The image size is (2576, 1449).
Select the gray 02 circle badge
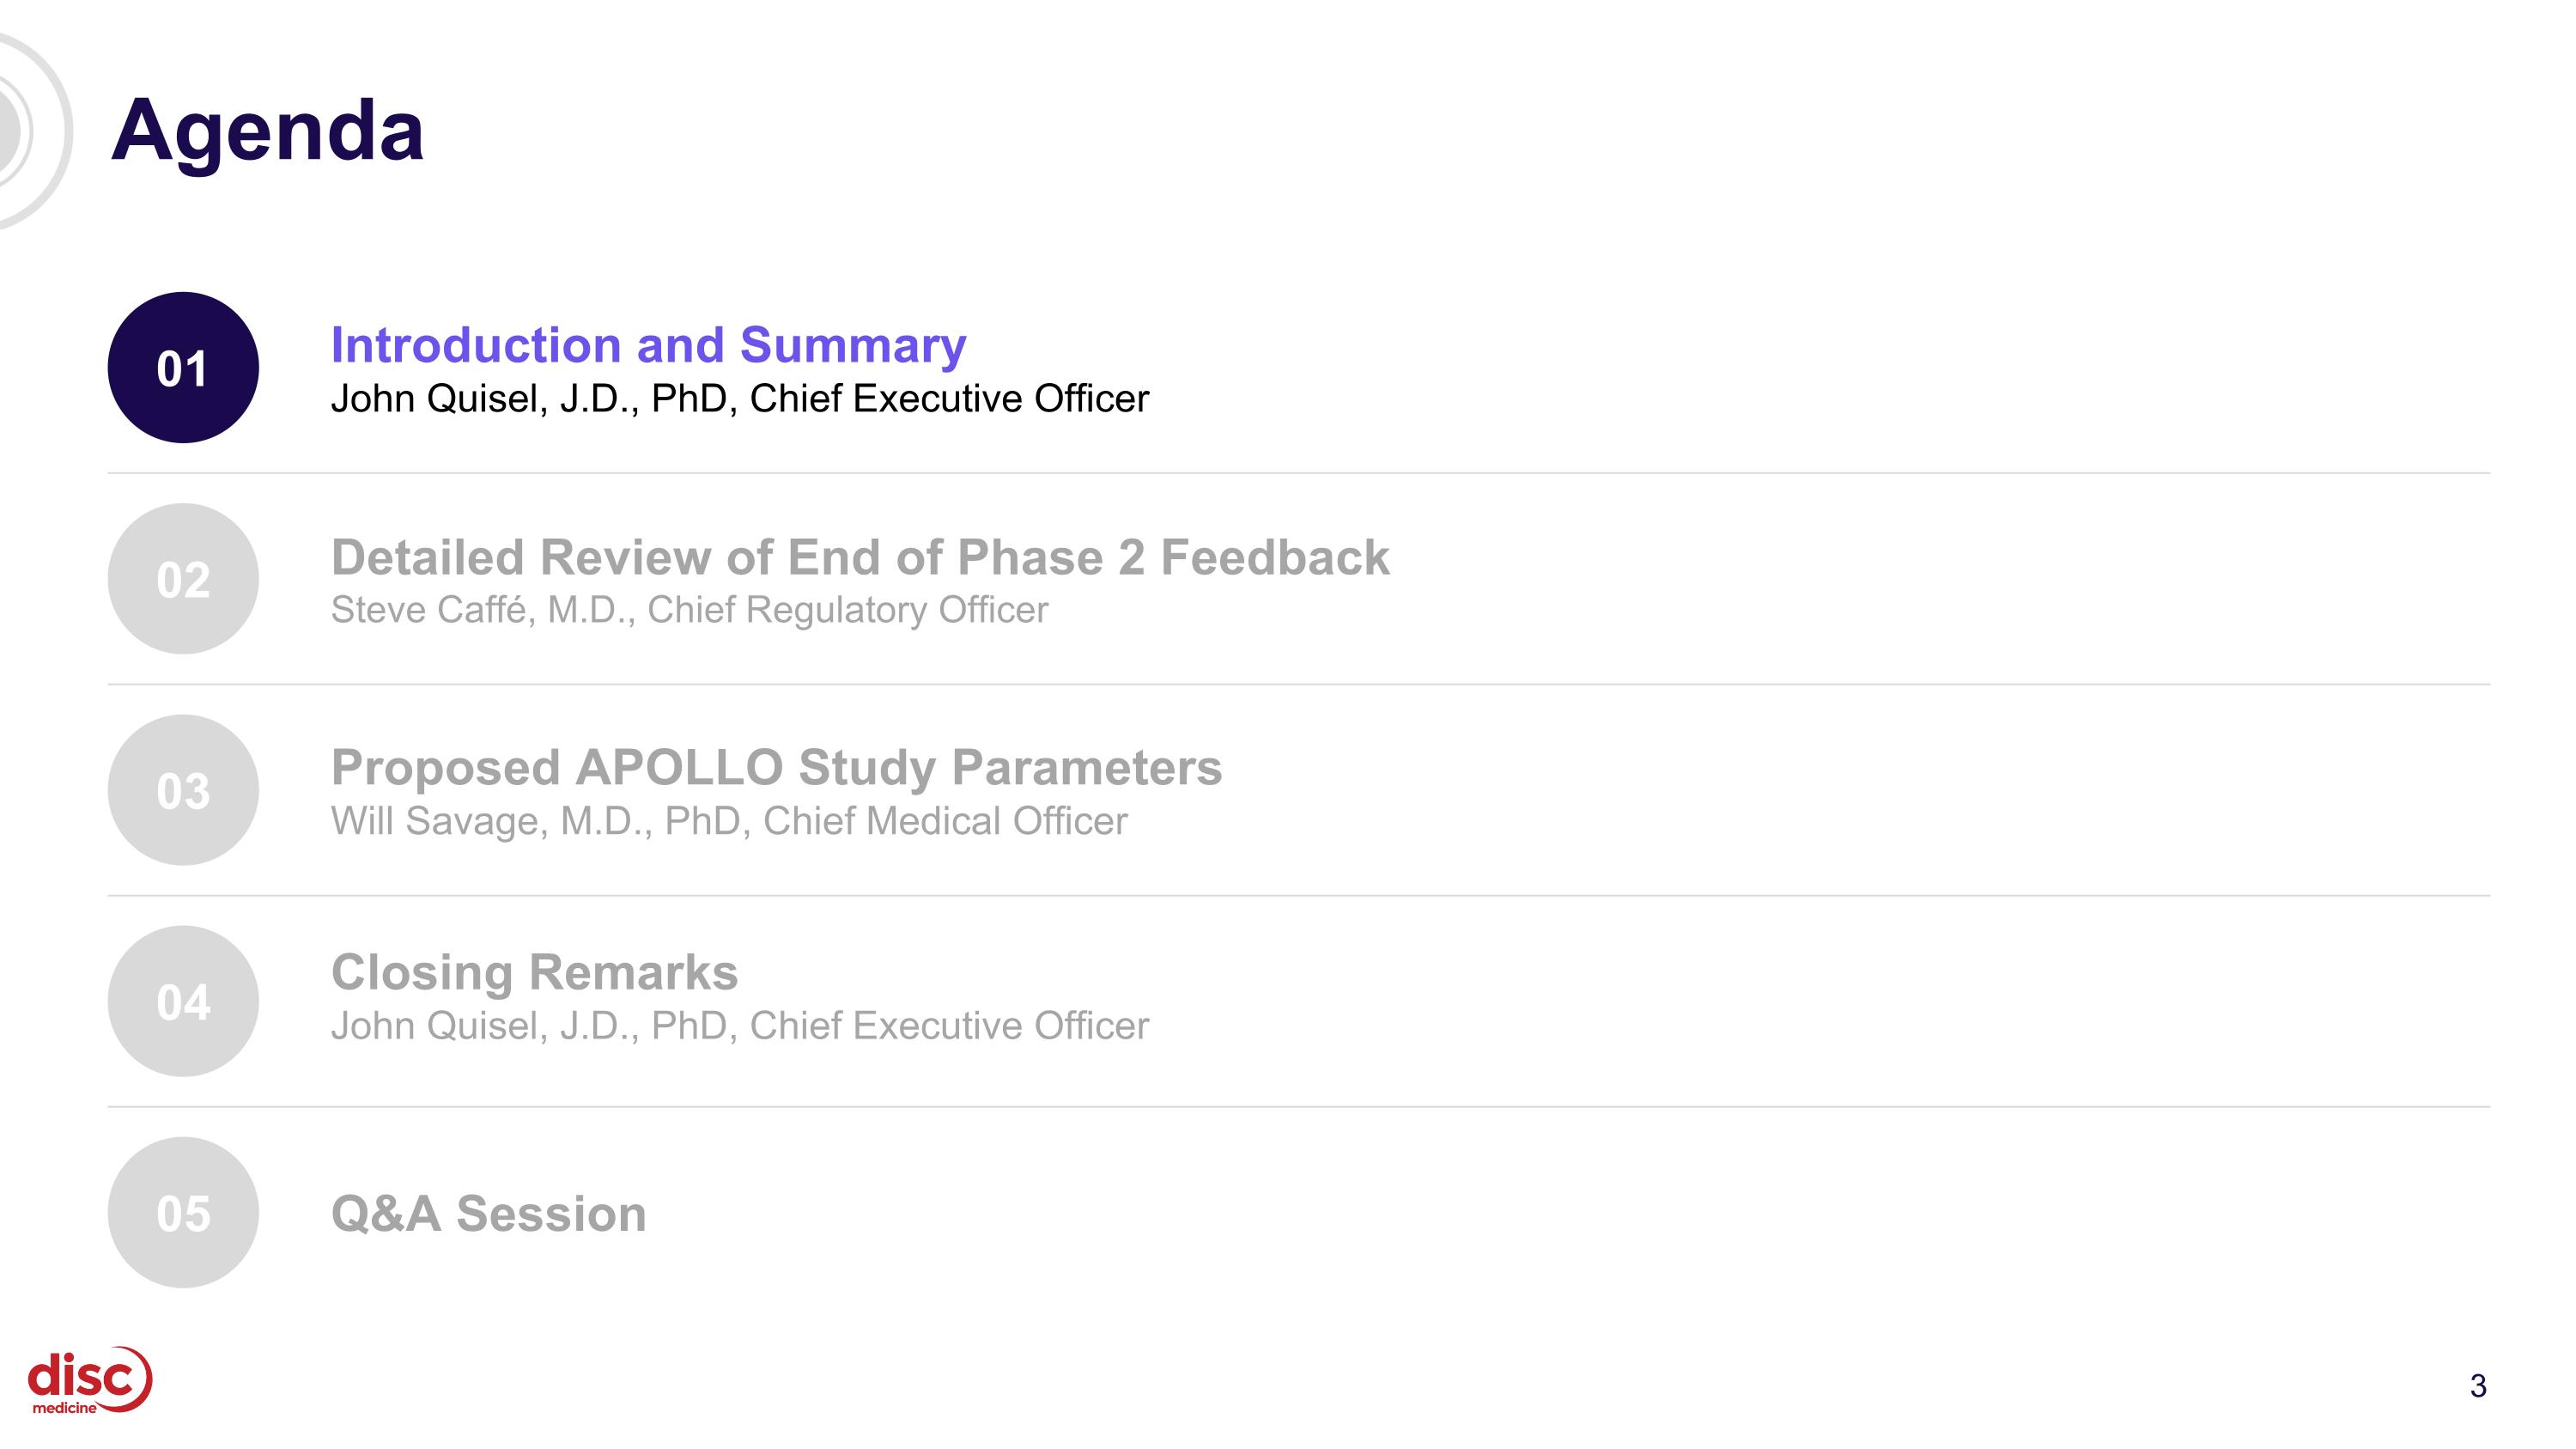tap(183, 579)
